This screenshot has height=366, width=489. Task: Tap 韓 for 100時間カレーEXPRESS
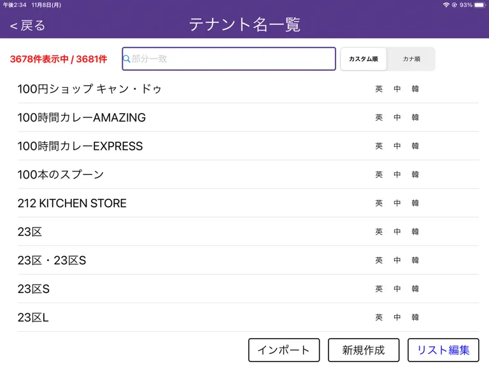pyautogui.click(x=415, y=146)
